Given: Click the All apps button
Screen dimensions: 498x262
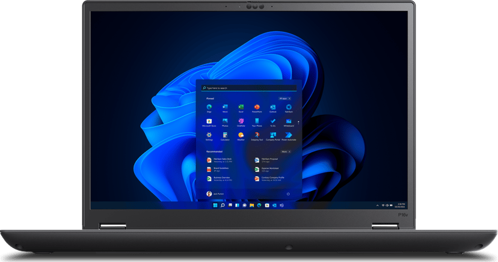Looking at the screenshot, I should click(284, 99).
